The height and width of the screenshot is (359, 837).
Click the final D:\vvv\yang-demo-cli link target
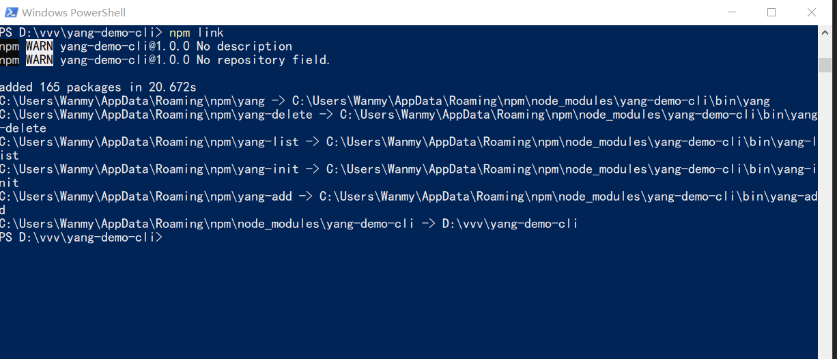point(510,224)
